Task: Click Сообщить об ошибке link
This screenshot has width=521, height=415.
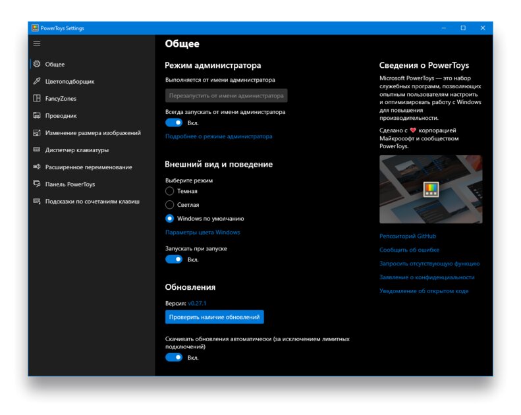Action: 410,250
